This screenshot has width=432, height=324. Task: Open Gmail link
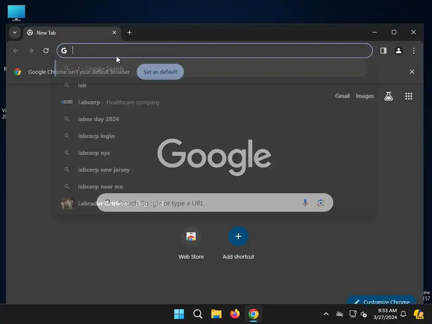342,96
